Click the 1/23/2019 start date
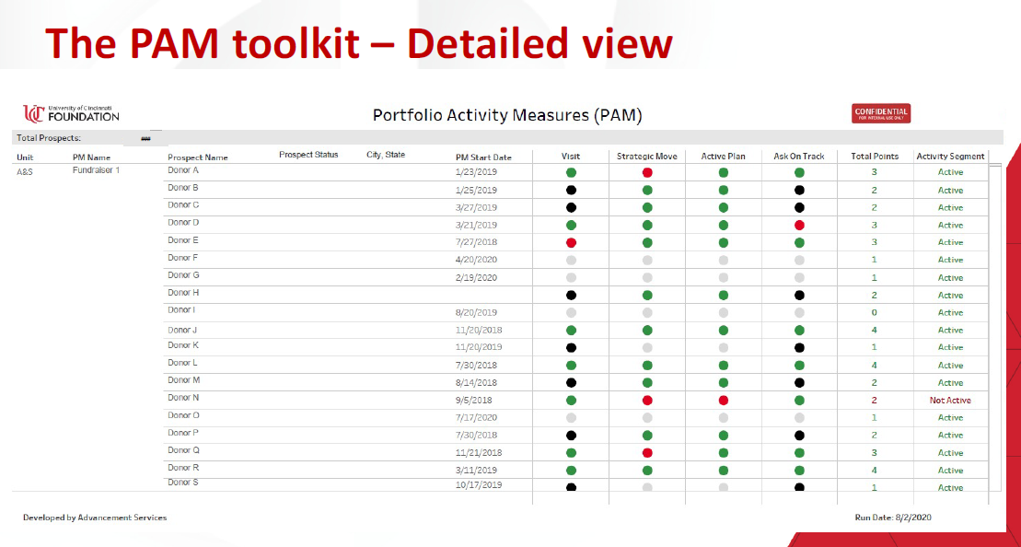 click(475, 172)
